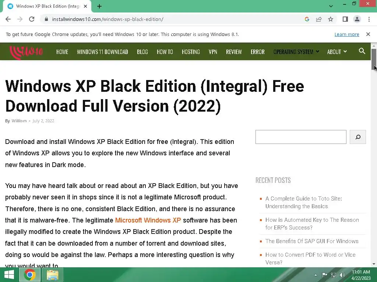Click the scrollbar up arrow
This screenshot has width=377, height=282.
tap(374, 46)
